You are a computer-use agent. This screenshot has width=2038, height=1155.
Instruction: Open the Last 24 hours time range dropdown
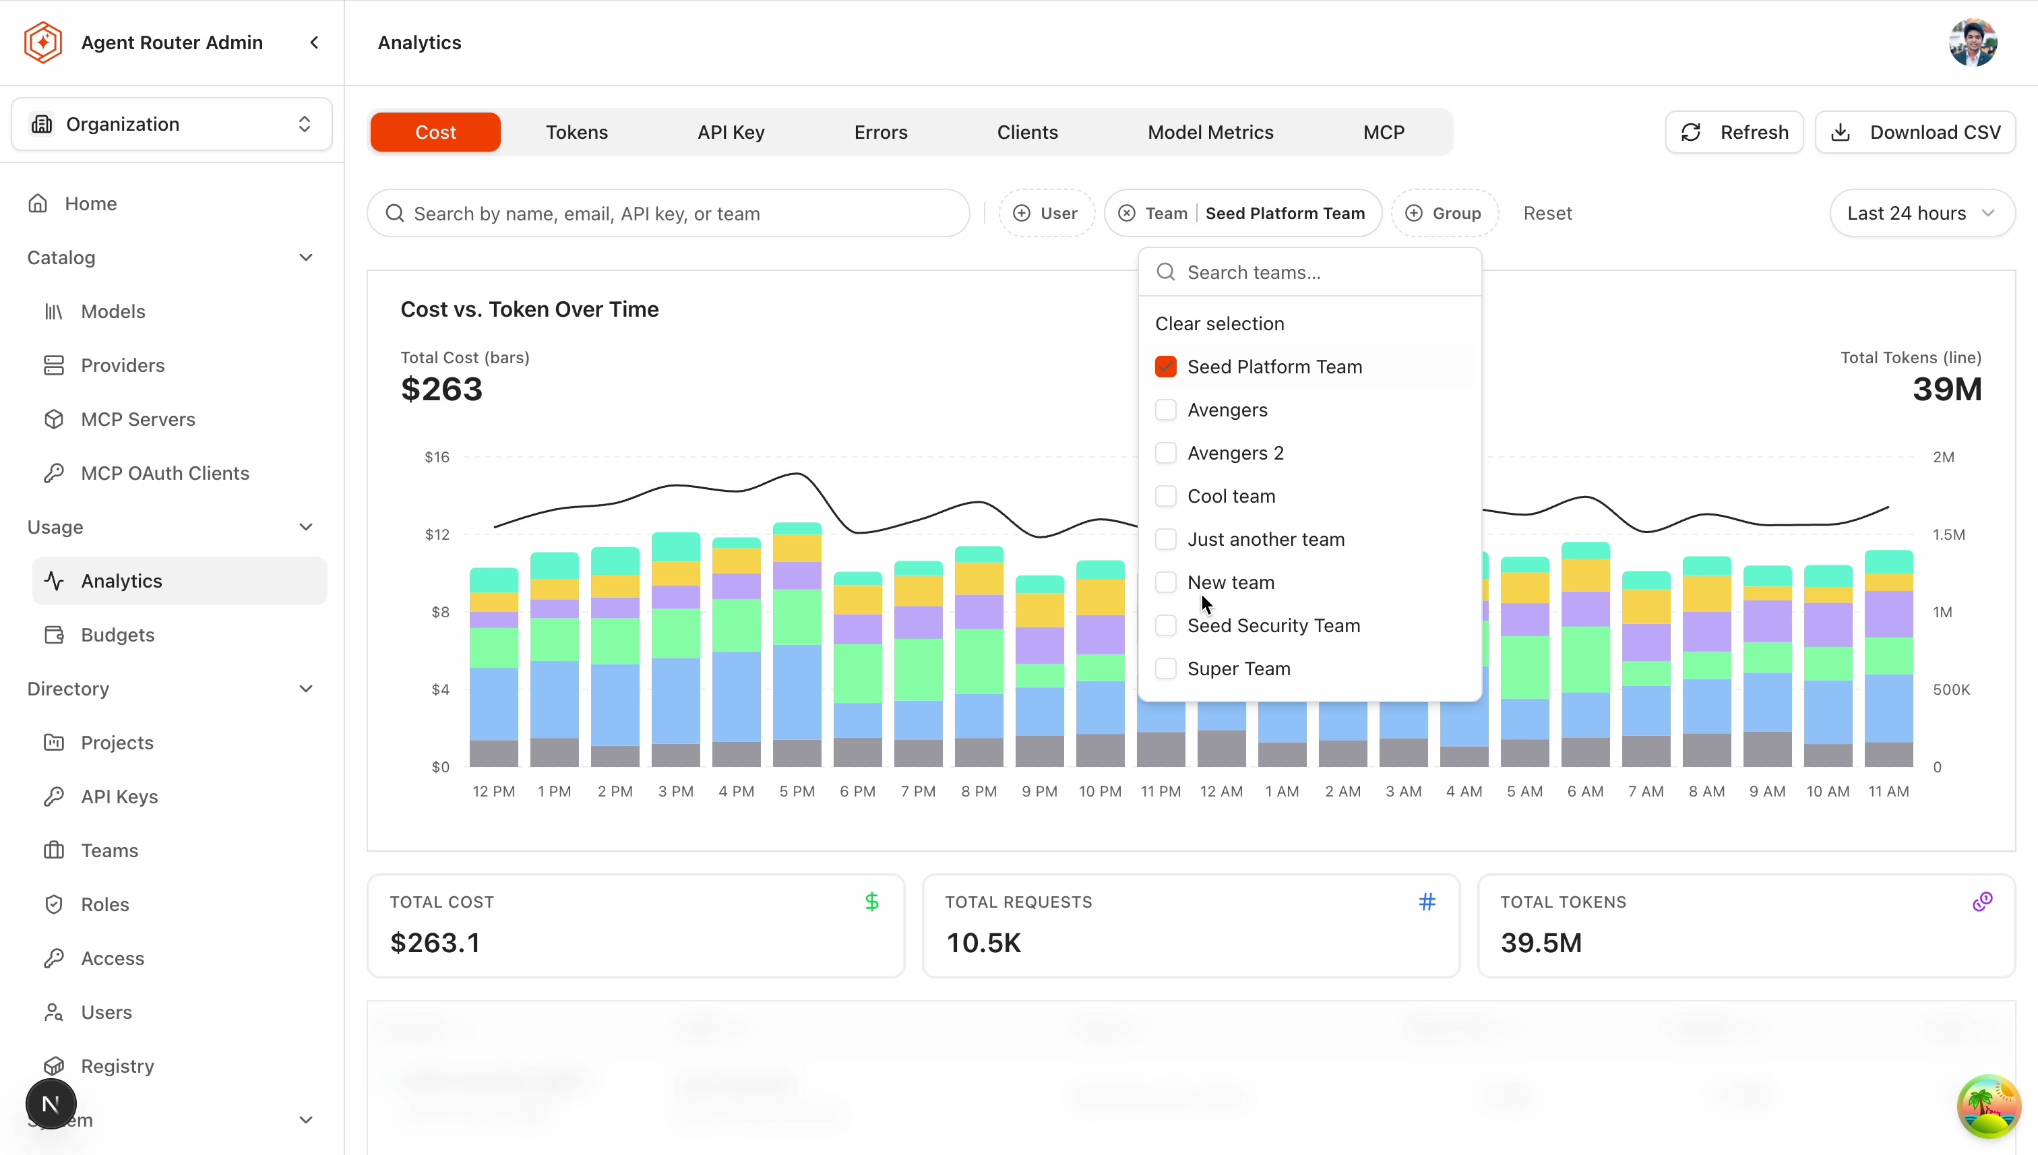point(1921,214)
